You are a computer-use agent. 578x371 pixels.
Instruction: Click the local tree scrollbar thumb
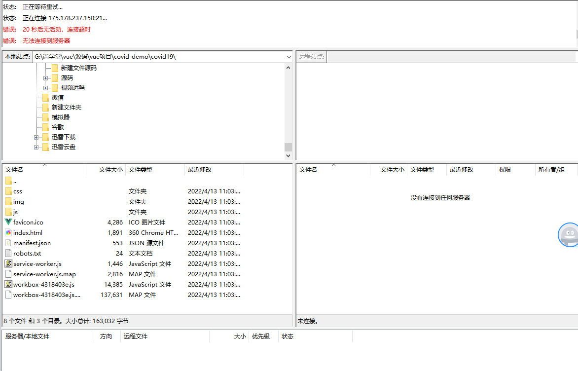coord(289,147)
